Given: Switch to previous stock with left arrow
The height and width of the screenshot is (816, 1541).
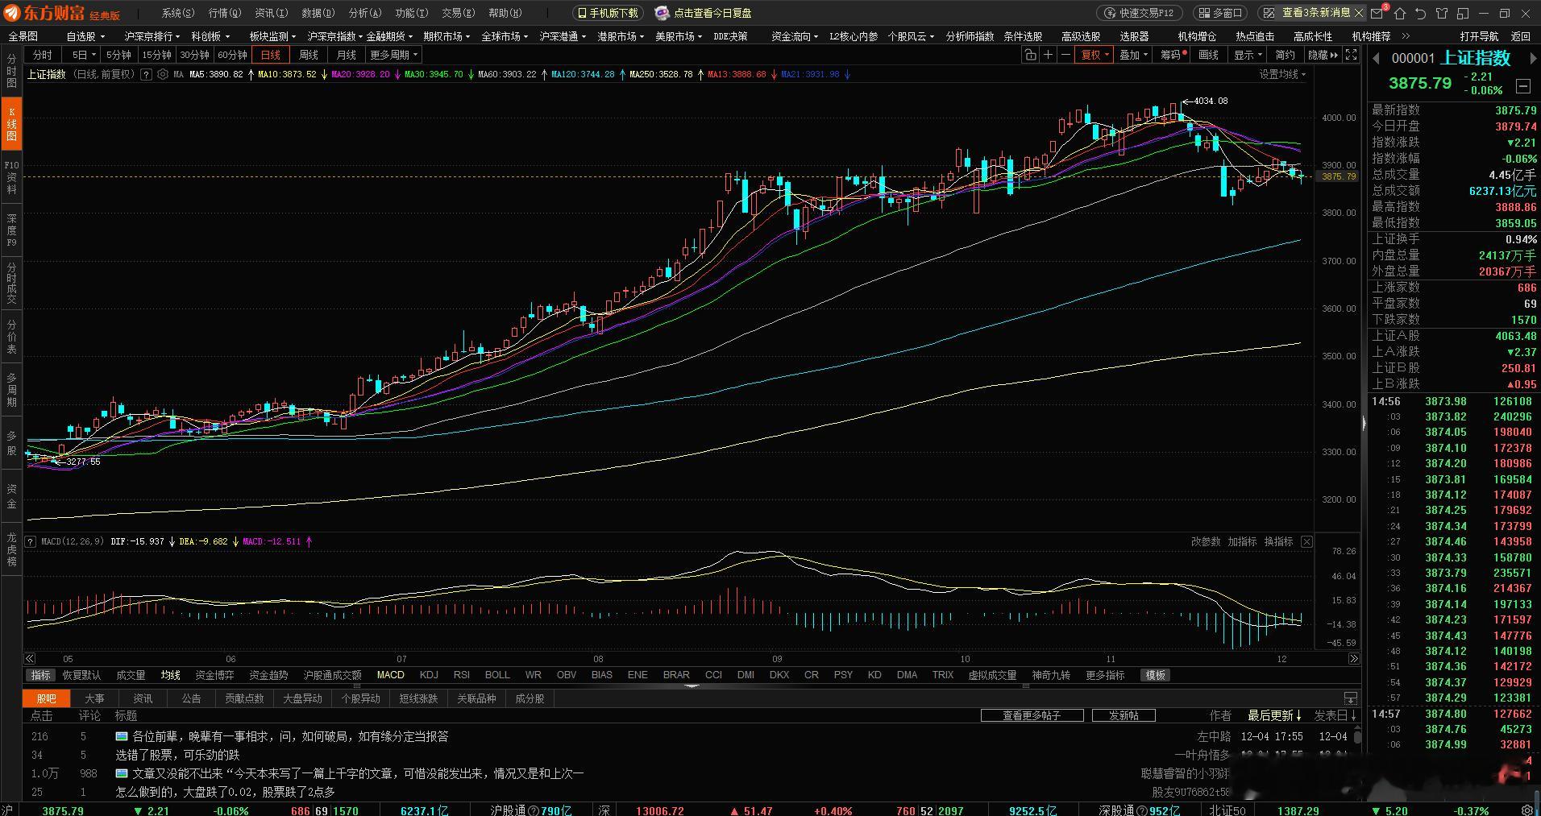Looking at the screenshot, I should (x=1377, y=58).
